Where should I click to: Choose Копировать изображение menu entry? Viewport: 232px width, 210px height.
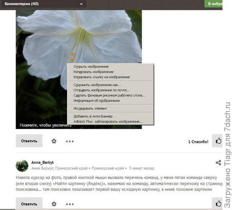pos(93,72)
